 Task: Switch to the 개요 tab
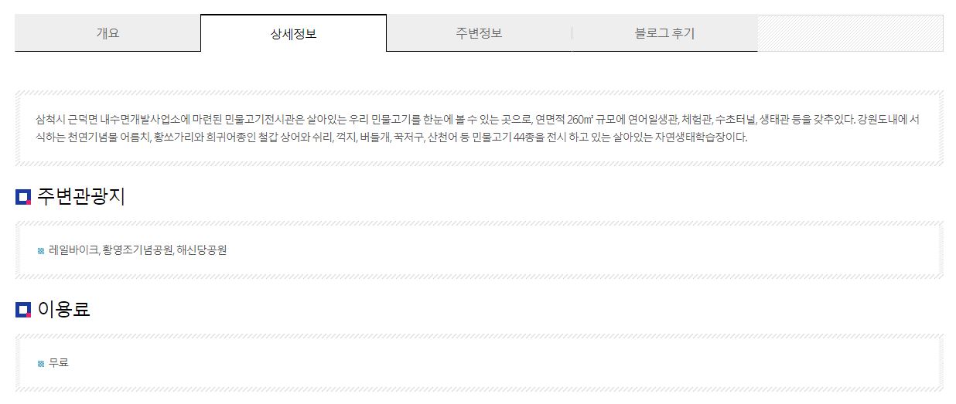coord(108,33)
